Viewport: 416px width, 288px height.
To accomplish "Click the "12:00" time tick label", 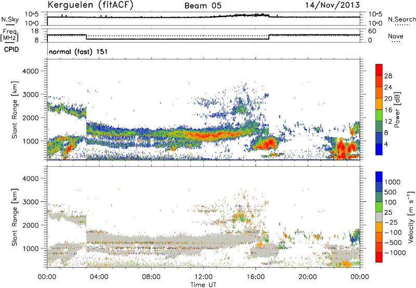I will (x=203, y=277).
